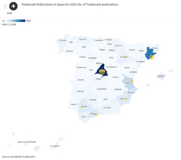Screen dimensions: 181x160
Task: Click the Valencia yellow bubble marker
Action: (132, 81)
